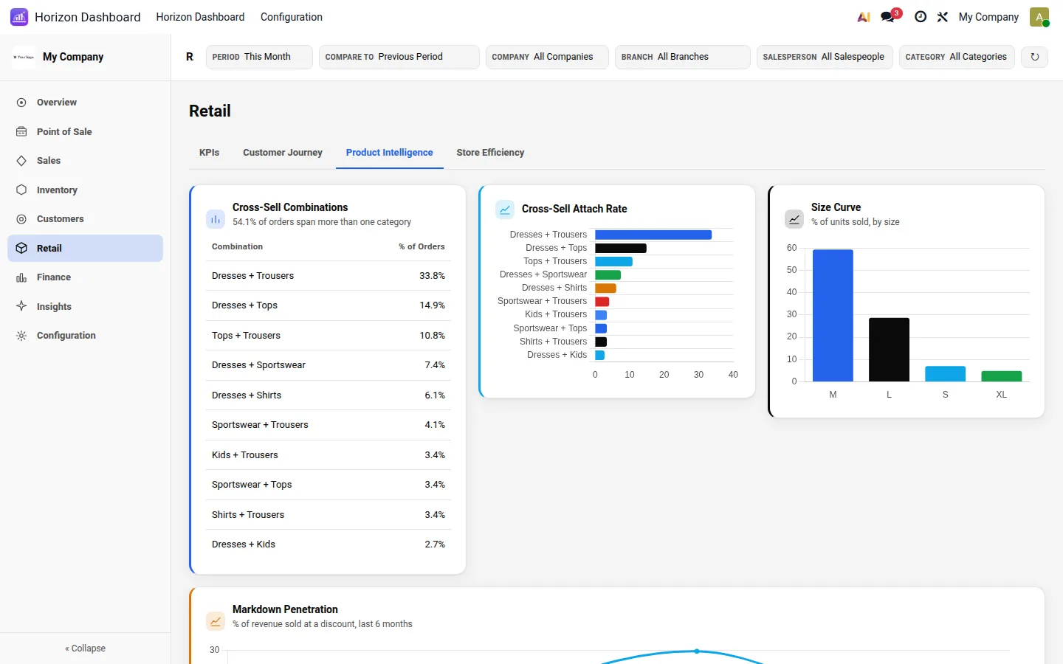Click the Cross-Sell Combinations card icon

pos(216,219)
